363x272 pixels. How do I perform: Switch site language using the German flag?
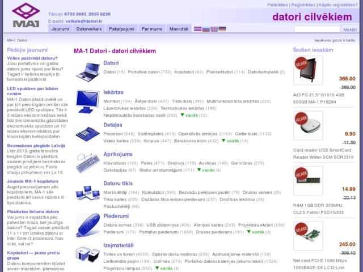(222, 28)
